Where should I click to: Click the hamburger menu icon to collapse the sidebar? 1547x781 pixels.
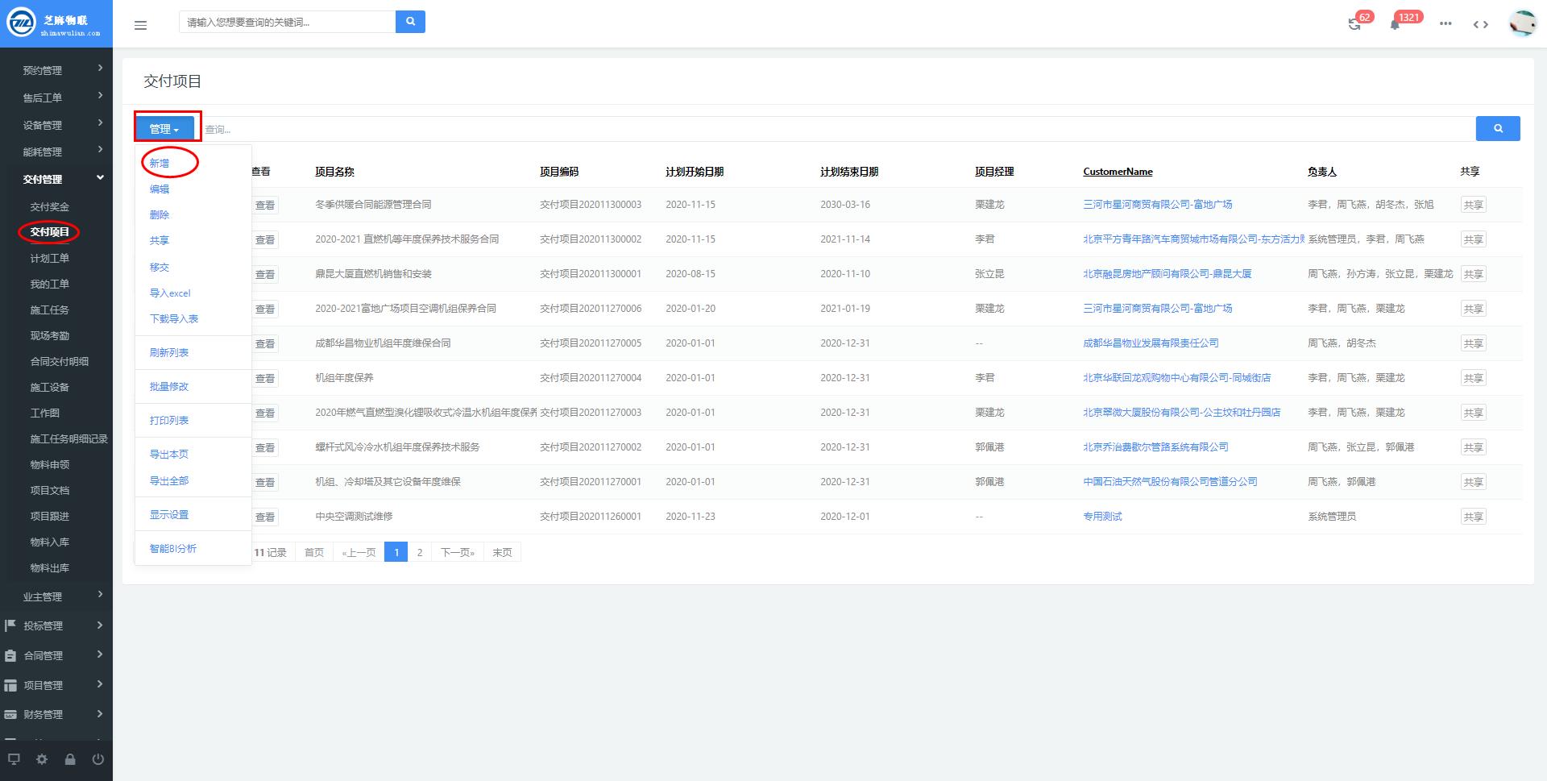click(x=140, y=25)
